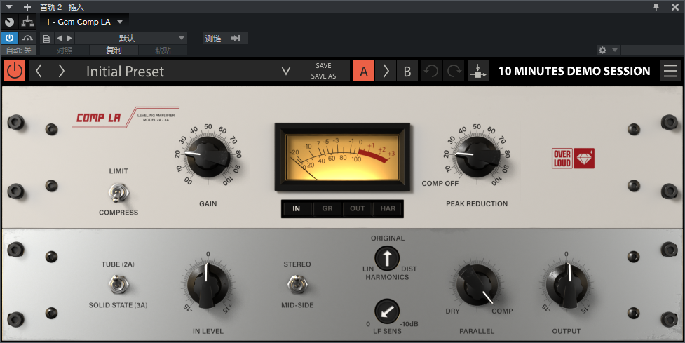685x343 pixels.
Task: Close the plugin window
Action: [x=675, y=6]
